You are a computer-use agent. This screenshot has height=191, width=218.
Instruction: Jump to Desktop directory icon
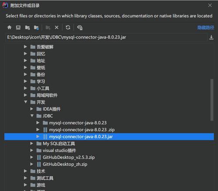point(18,27)
